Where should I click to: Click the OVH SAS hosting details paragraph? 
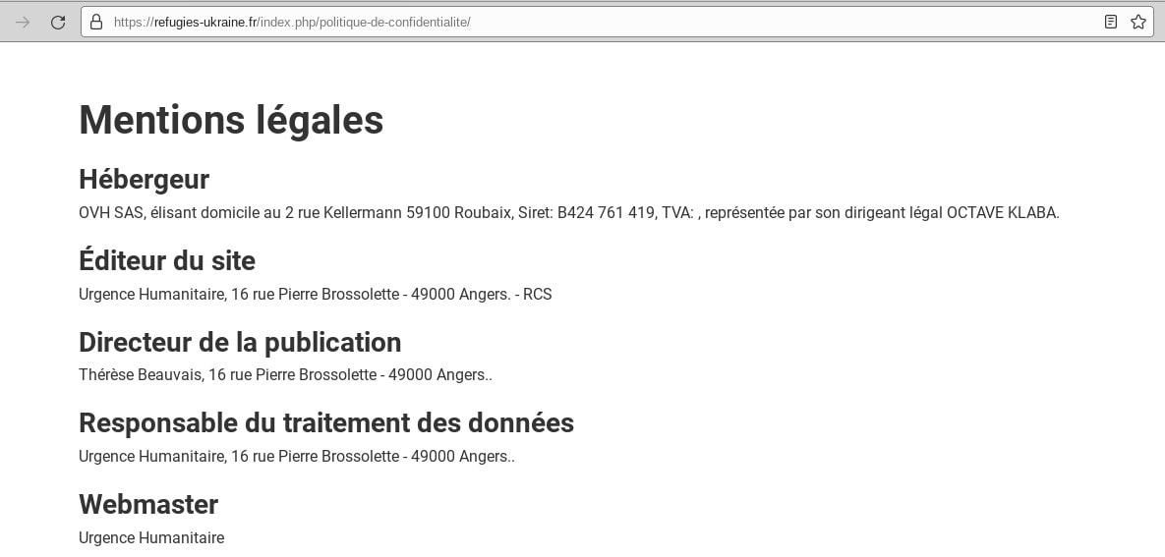(x=569, y=213)
